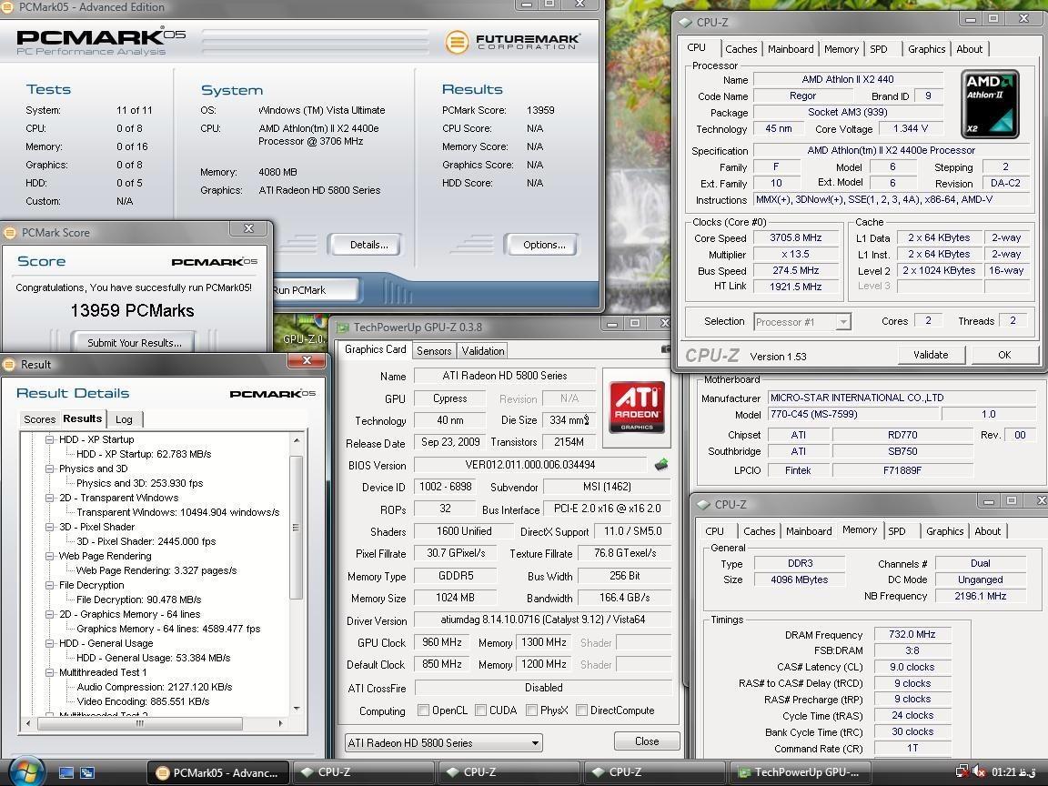Toggle the DirectCompute checkbox in GPU-Z
The width and height of the screenshot is (1048, 786).
click(x=581, y=710)
